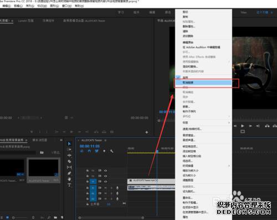Viewport: 277px width, 220px height.
Task: Toggle the top video track eye visibility
Action: point(105,171)
